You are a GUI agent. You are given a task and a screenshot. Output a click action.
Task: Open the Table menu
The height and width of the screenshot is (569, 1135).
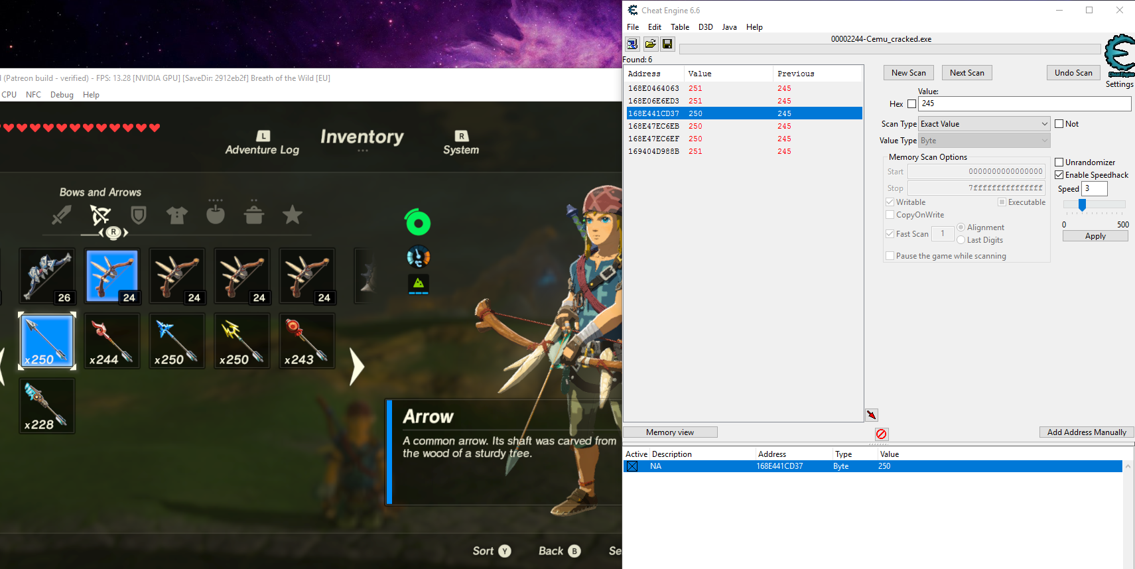680,27
